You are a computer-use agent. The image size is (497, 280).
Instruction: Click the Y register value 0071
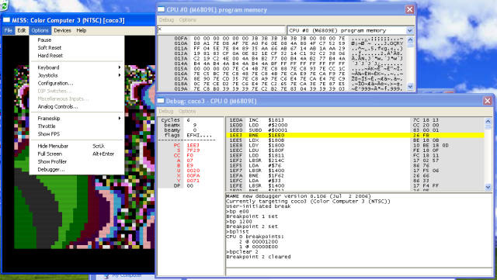tap(193, 181)
